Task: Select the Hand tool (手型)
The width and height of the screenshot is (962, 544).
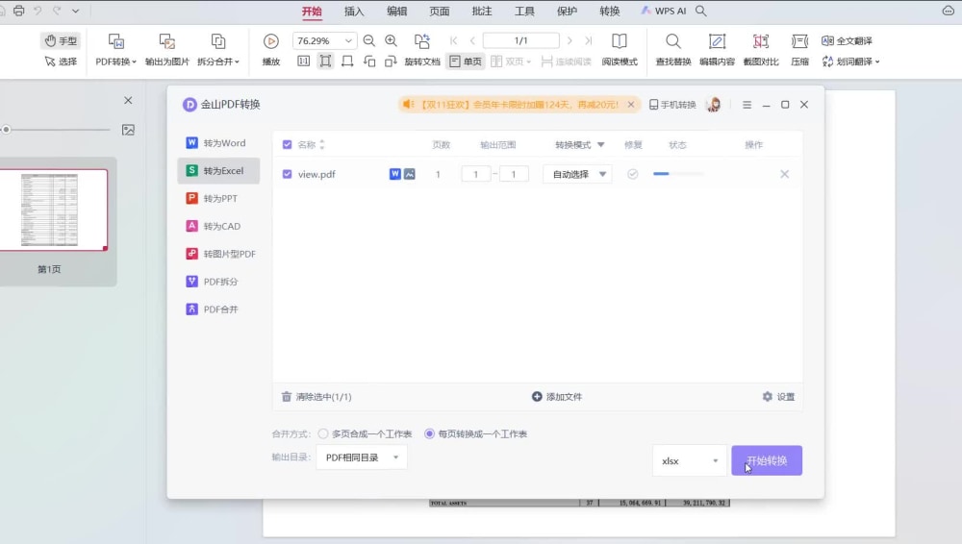Action: click(x=61, y=41)
